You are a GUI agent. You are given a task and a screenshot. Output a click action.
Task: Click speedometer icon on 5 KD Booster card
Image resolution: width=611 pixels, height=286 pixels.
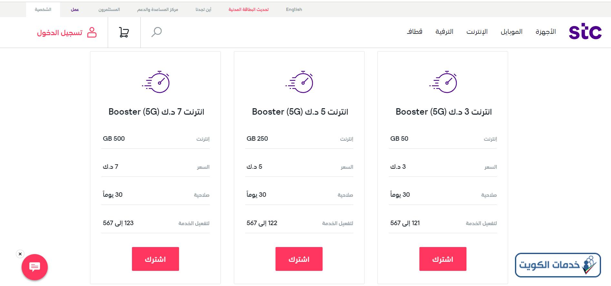pyautogui.click(x=299, y=82)
